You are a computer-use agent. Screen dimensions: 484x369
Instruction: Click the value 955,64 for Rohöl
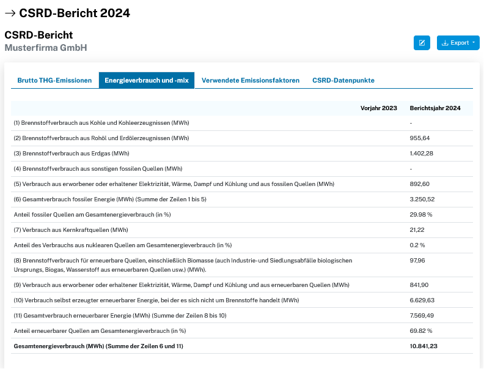coord(420,138)
